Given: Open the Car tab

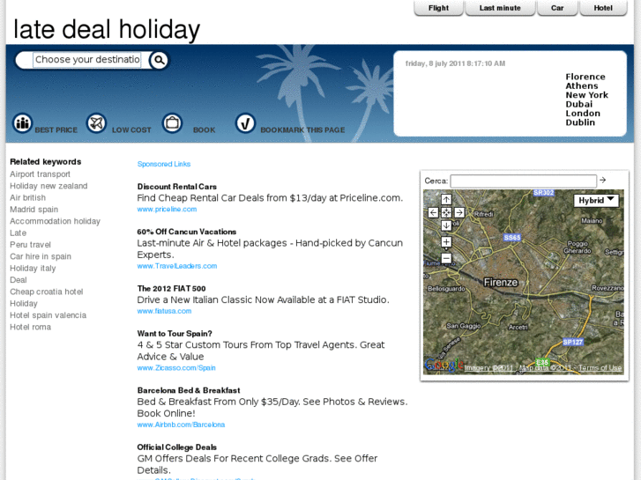Looking at the screenshot, I should pyautogui.click(x=557, y=8).
